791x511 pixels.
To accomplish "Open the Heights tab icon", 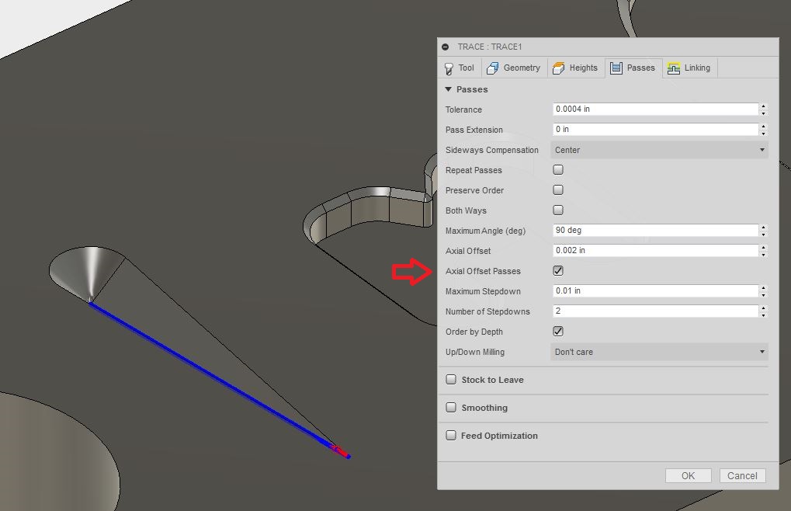I will (557, 68).
